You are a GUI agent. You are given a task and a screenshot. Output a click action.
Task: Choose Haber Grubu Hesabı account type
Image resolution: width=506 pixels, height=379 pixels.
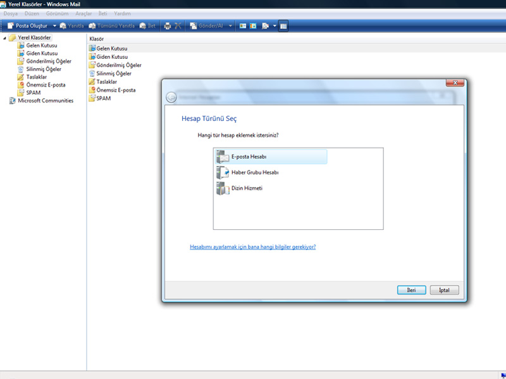255,172
